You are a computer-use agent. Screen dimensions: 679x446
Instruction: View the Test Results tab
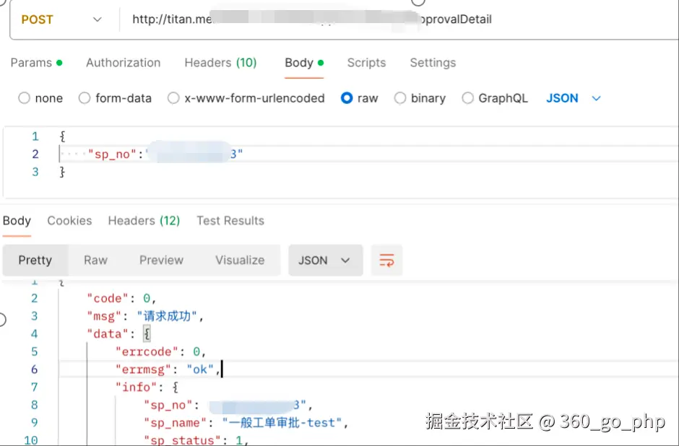230,221
